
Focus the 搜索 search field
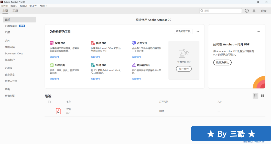[x=221, y=11]
